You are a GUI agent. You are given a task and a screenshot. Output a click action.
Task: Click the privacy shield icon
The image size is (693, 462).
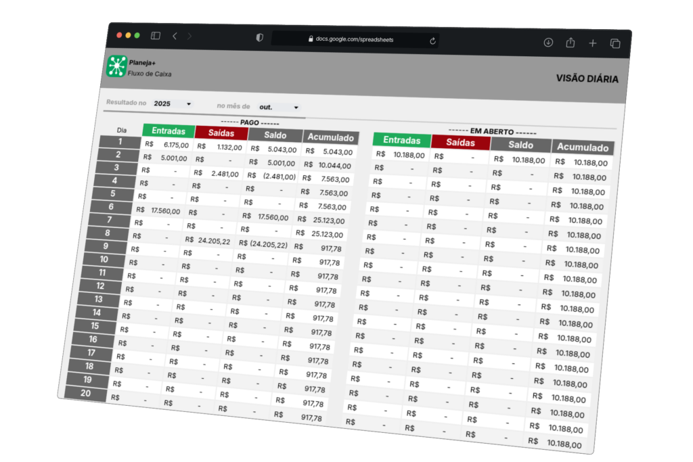(259, 38)
